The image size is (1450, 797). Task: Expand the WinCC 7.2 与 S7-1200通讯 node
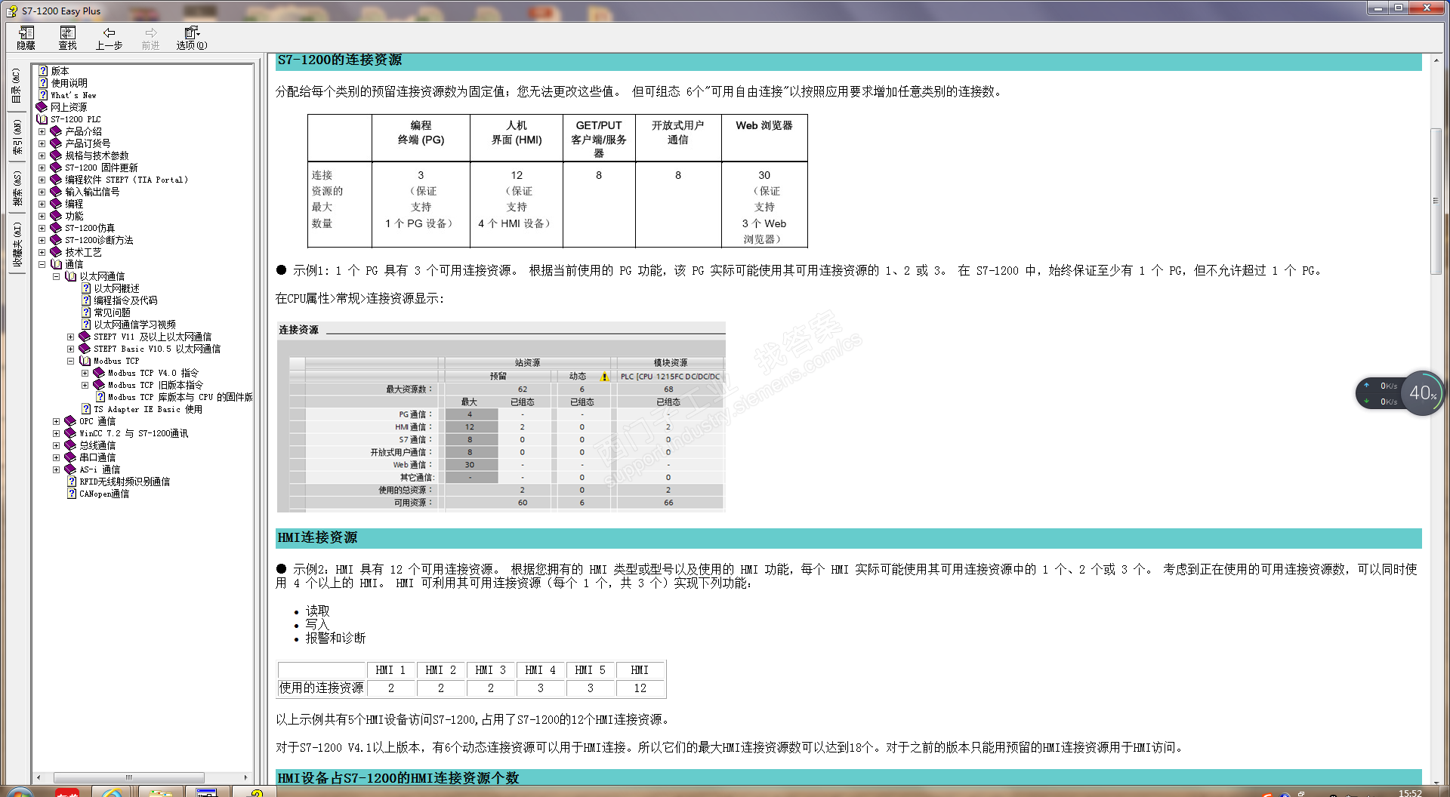tap(56, 433)
